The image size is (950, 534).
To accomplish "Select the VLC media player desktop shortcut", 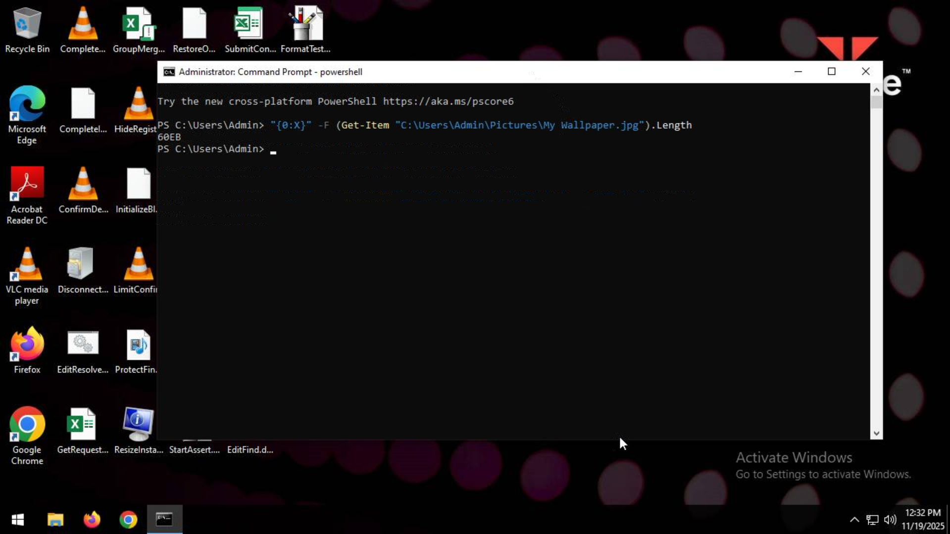I will point(27,276).
